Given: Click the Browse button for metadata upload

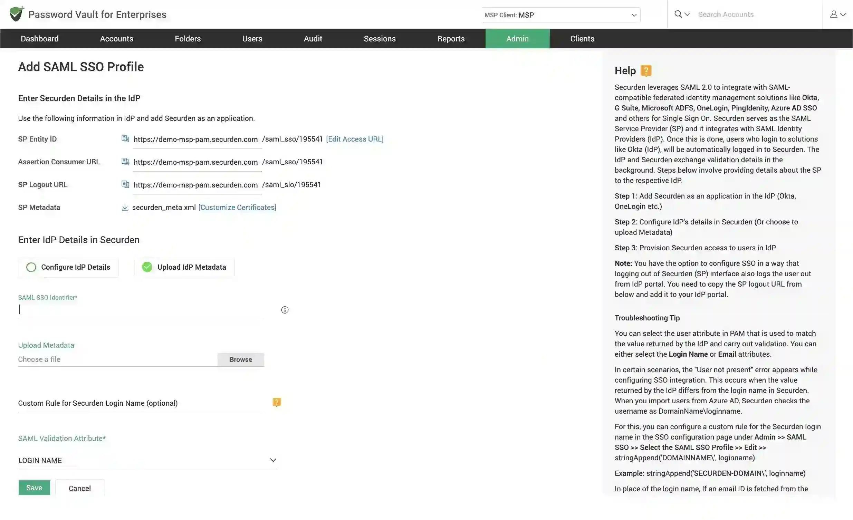Looking at the screenshot, I should tap(241, 359).
